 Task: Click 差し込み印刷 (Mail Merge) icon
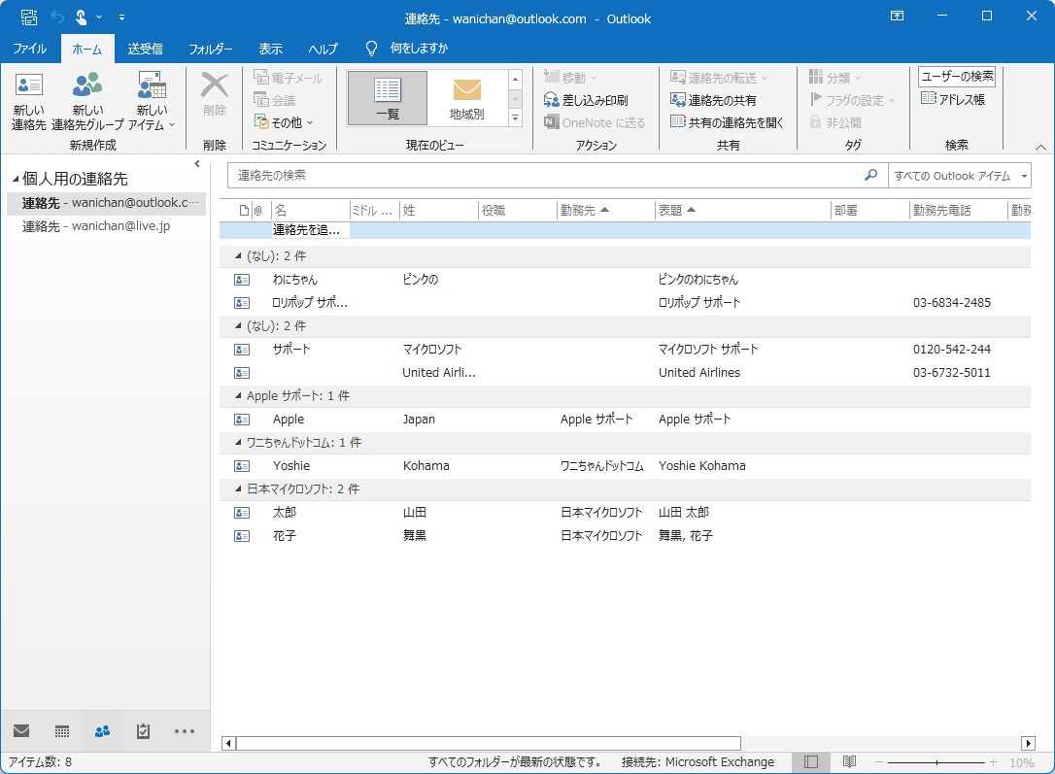551,100
